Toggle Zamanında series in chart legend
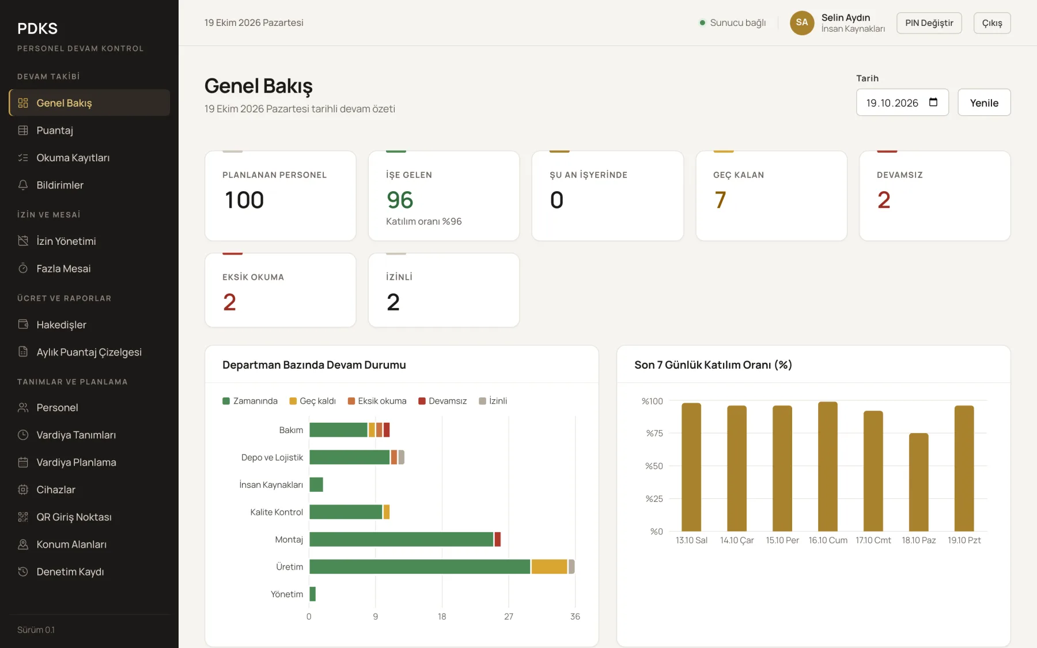 tap(250, 401)
